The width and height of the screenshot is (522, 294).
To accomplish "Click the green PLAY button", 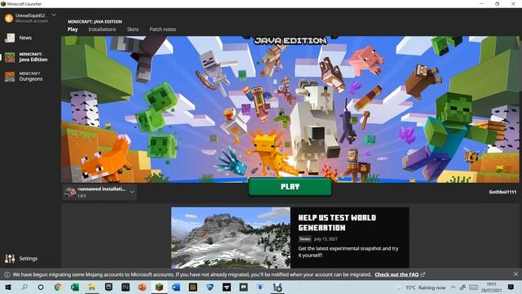I will pos(290,187).
